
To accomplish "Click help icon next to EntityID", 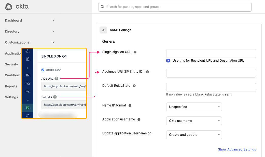I will tap(55, 97).
